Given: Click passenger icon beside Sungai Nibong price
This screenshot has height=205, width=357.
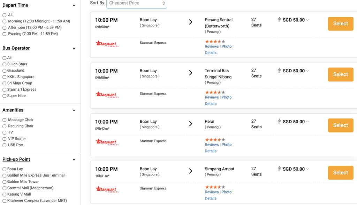Looking at the screenshot, I should (279, 71).
